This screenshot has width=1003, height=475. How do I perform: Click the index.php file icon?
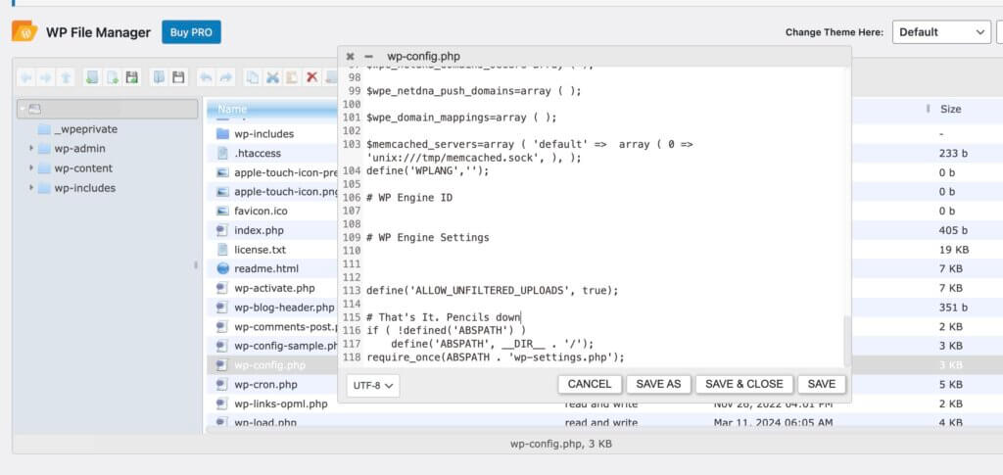222,230
